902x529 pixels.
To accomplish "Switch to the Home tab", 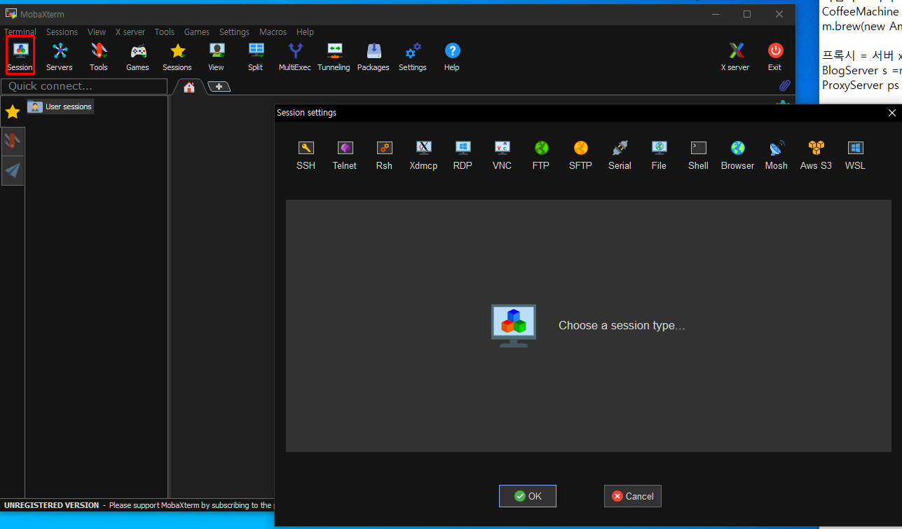I will coord(189,87).
